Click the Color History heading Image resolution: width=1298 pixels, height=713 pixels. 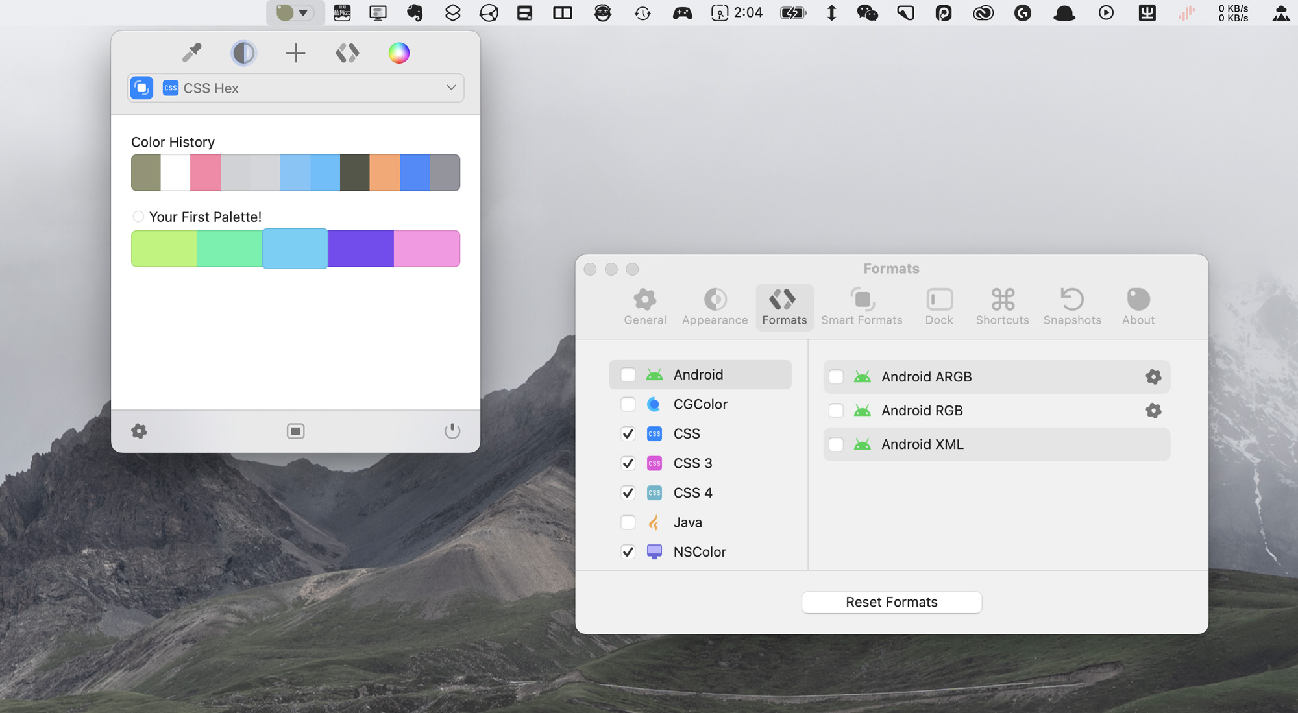point(173,142)
